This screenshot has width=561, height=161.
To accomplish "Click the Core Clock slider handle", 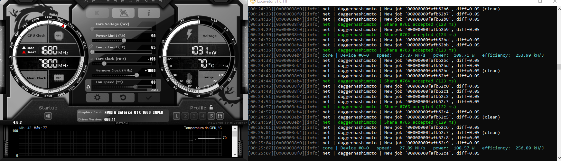I will tap(104, 63).
